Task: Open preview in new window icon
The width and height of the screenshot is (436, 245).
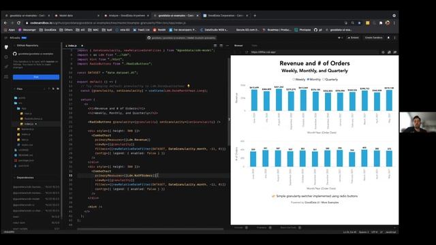Action: (x=389, y=52)
